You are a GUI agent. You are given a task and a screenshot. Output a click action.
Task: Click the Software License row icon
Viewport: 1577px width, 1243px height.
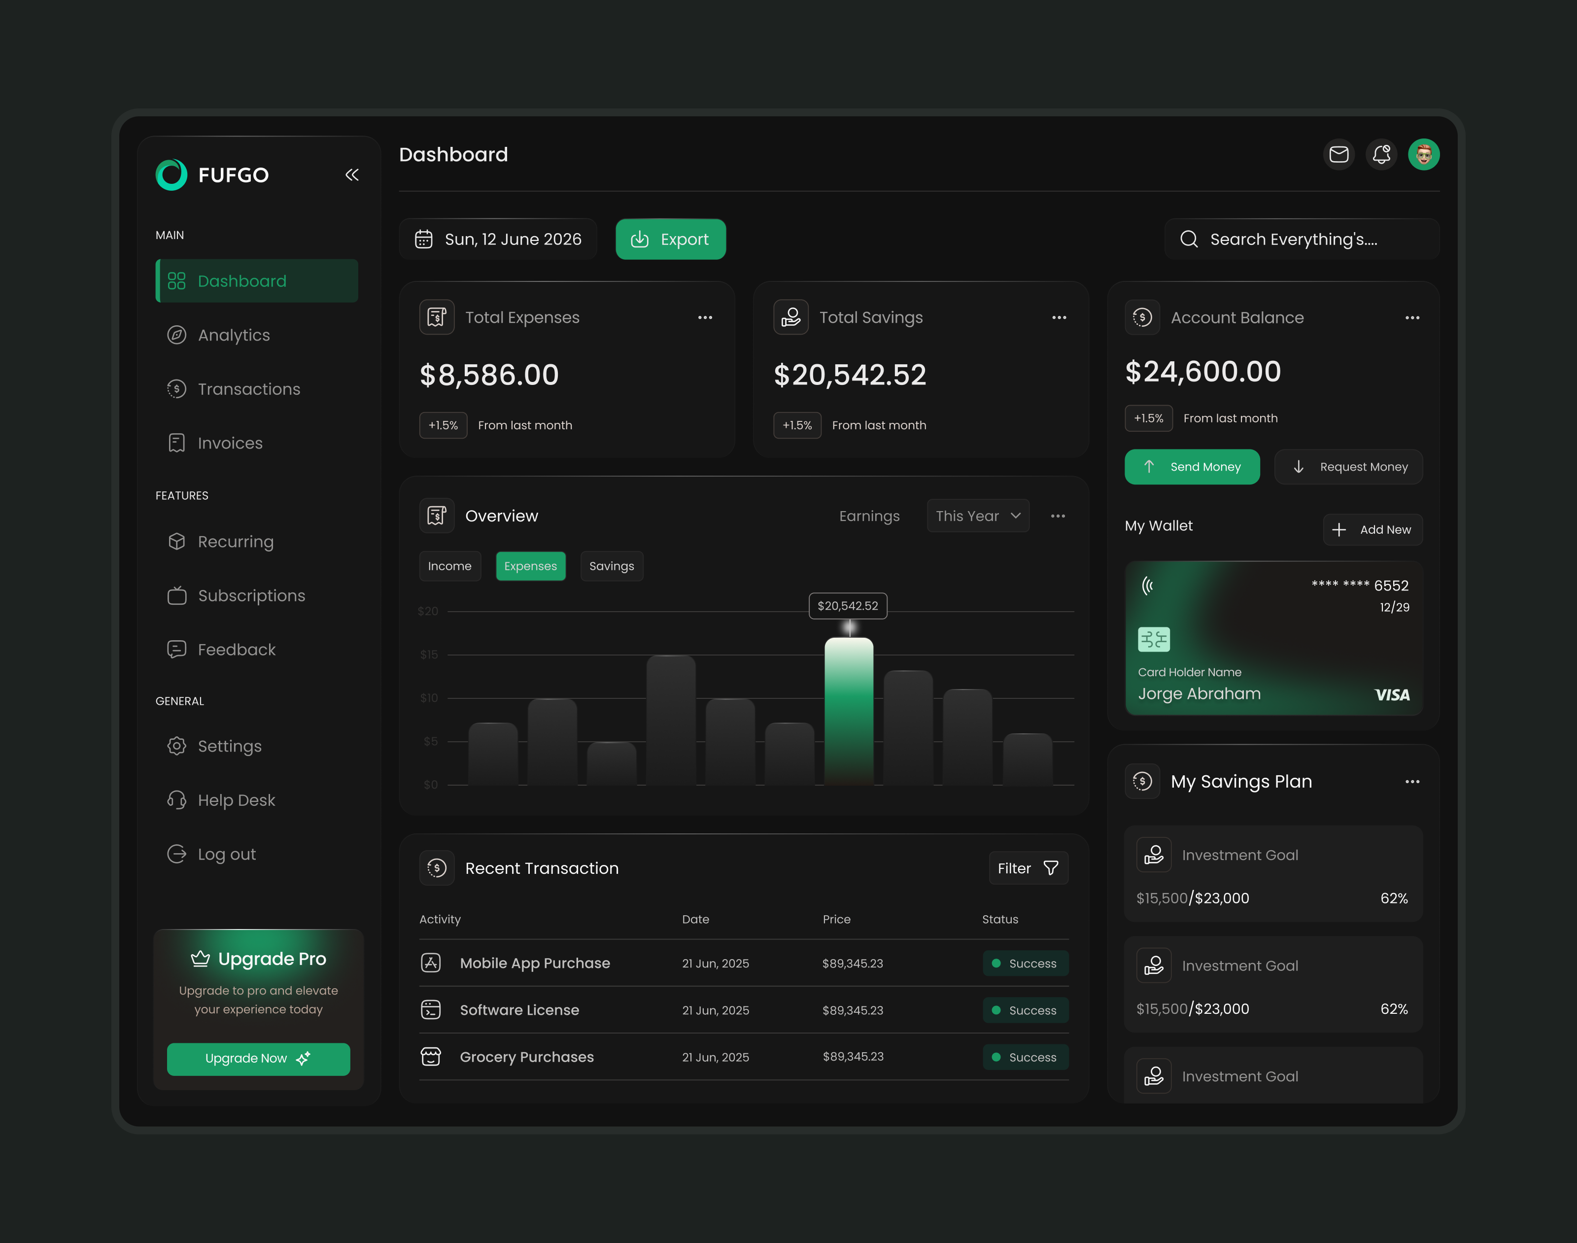(431, 1010)
